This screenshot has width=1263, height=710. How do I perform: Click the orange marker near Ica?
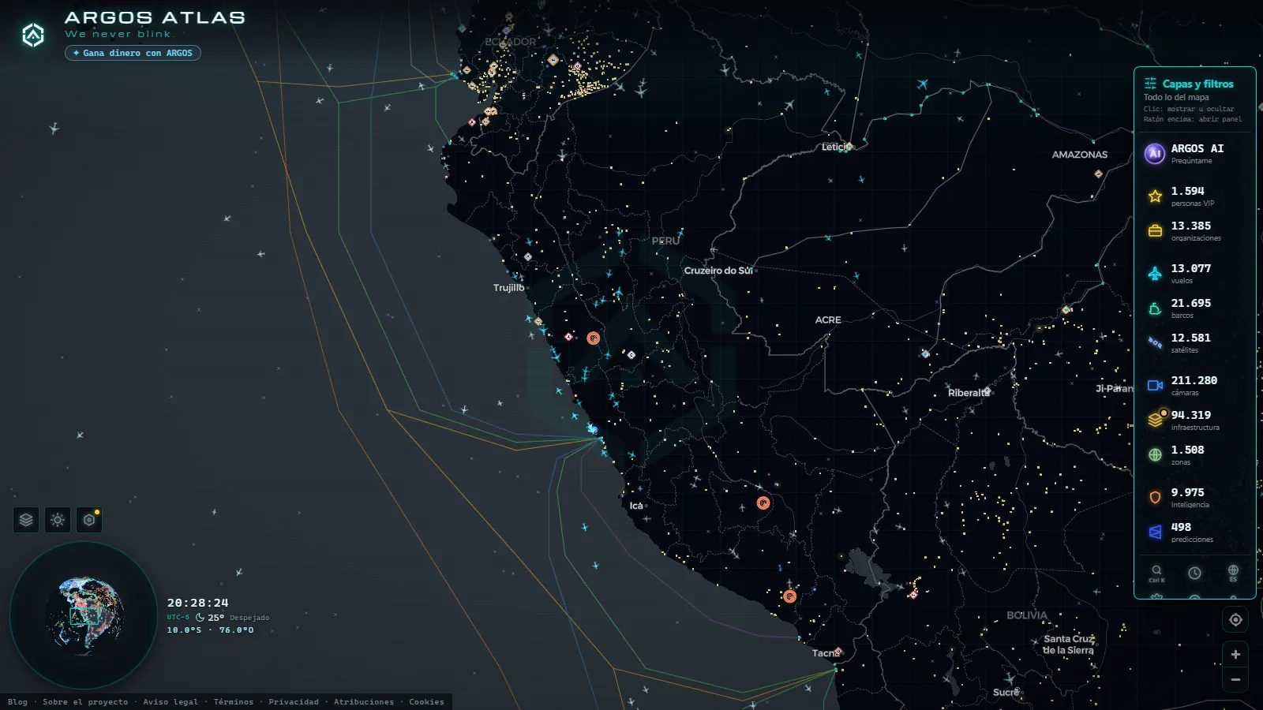[763, 503]
